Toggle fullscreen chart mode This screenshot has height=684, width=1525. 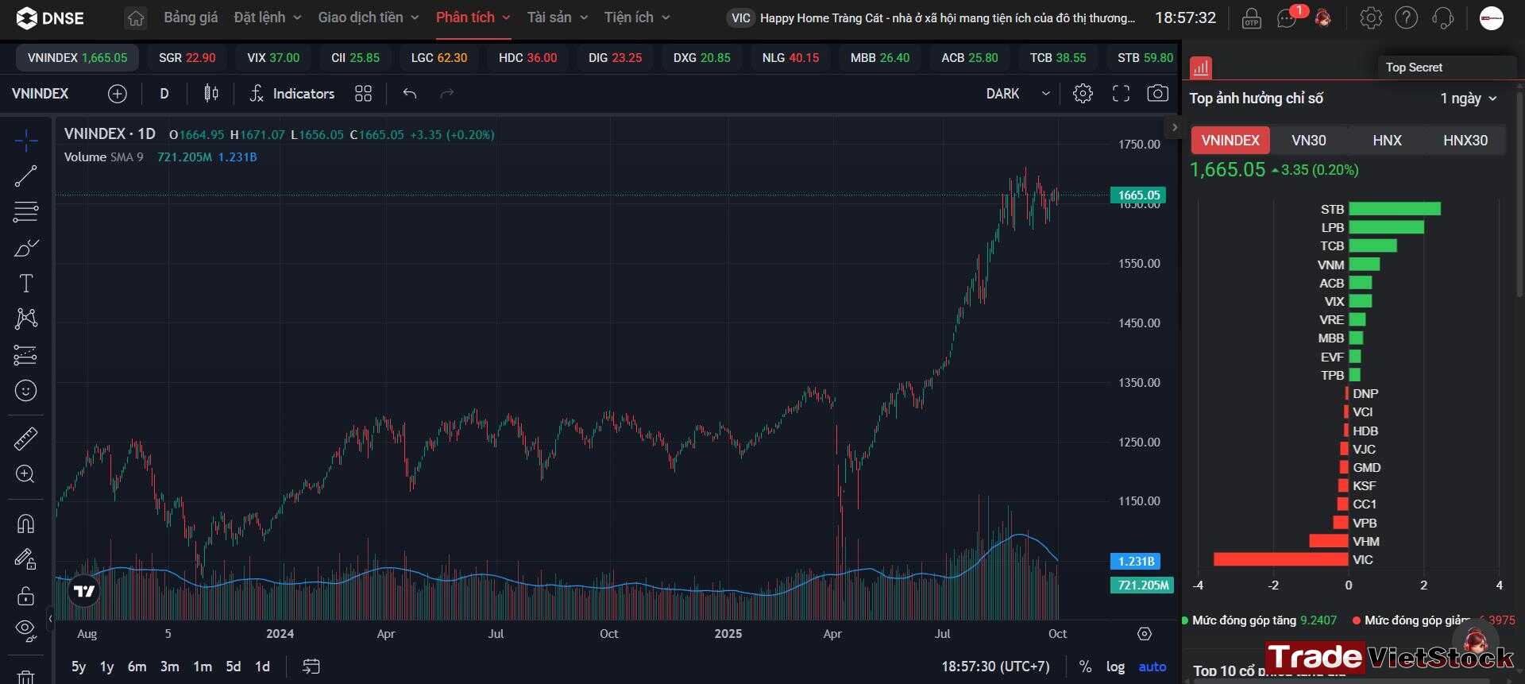point(1121,94)
